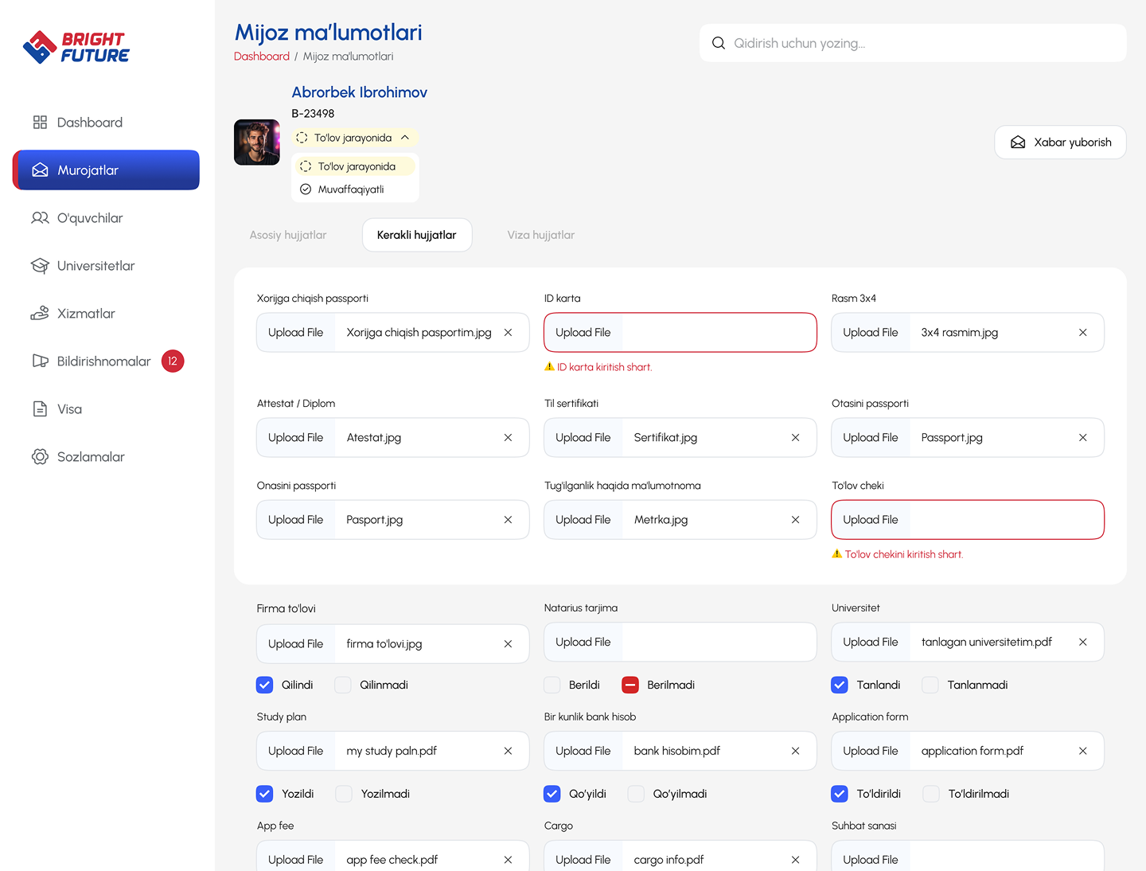Click the search magnifier icon
This screenshot has height=871, width=1146.
coord(719,43)
